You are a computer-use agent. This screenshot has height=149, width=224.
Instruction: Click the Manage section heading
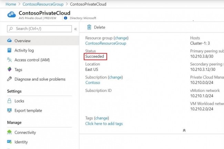(14, 123)
